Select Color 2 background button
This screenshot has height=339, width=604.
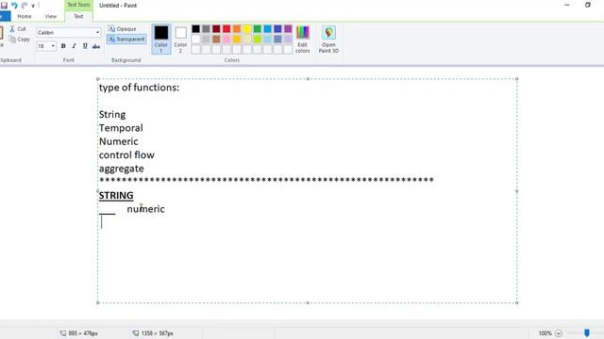click(x=180, y=39)
